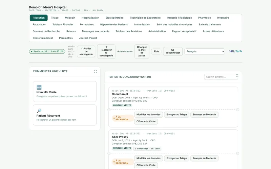Image resolution: width=271 pixels, height=169 pixels.
Task: Switch to the Pharmacie tab
Action: [x=205, y=18]
